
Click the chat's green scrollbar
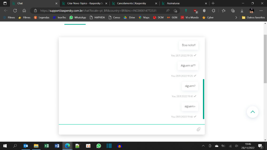[203, 99]
